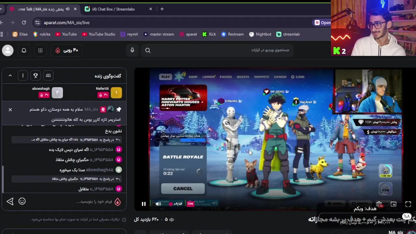Open the Eitaa bookmark
The image size is (416, 234).
click(x=20, y=34)
